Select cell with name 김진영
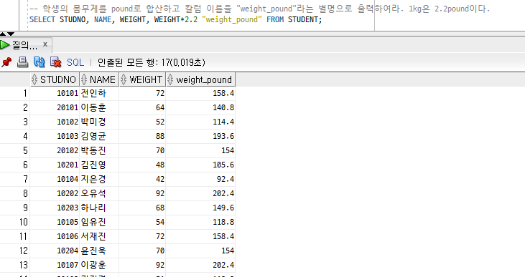Viewport: 525px width, 277px height. (99, 165)
